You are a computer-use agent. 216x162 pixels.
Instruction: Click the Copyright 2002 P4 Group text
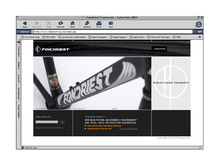tap(174, 138)
